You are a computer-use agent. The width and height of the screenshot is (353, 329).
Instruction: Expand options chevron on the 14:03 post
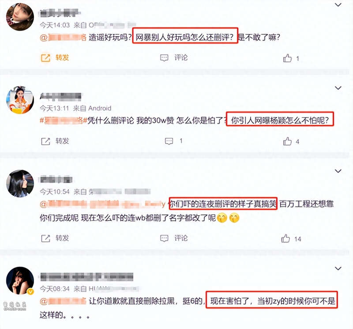pyautogui.click(x=338, y=5)
